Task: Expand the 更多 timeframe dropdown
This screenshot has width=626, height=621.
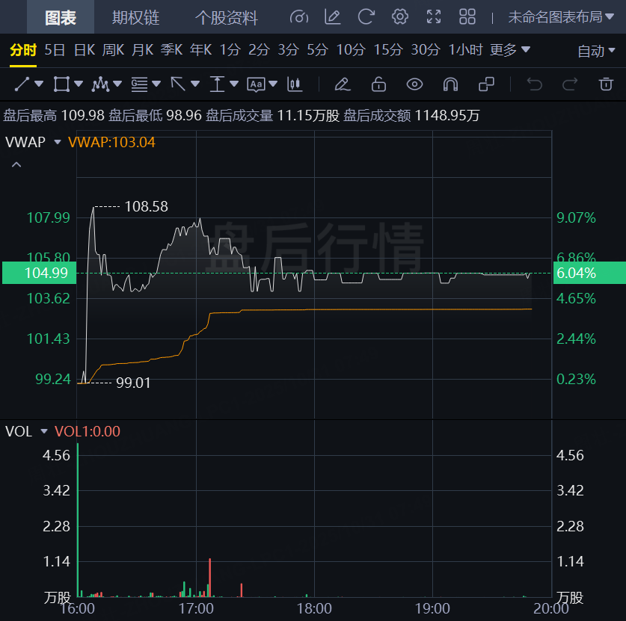Action: pos(510,50)
